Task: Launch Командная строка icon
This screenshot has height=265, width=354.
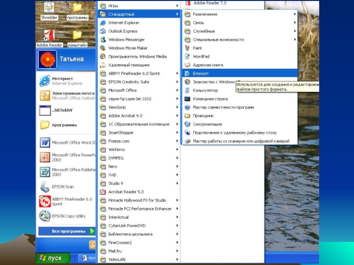Action: pyautogui.click(x=187, y=99)
